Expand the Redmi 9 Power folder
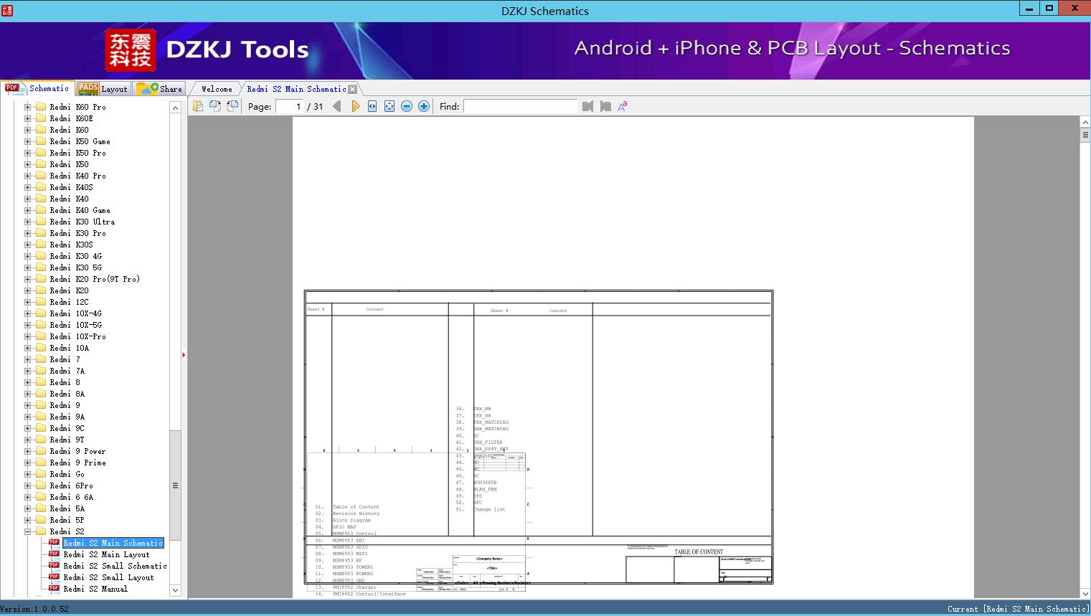The width and height of the screenshot is (1091, 616). 27,451
